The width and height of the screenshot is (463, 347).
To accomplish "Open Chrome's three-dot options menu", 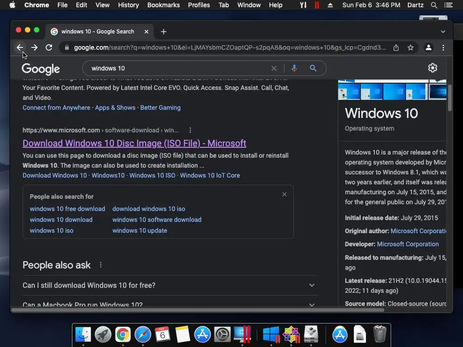I will [x=443, y=47].
